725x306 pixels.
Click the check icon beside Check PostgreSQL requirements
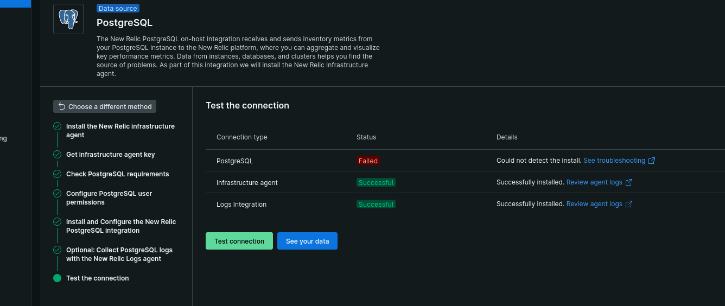(57, 174)
